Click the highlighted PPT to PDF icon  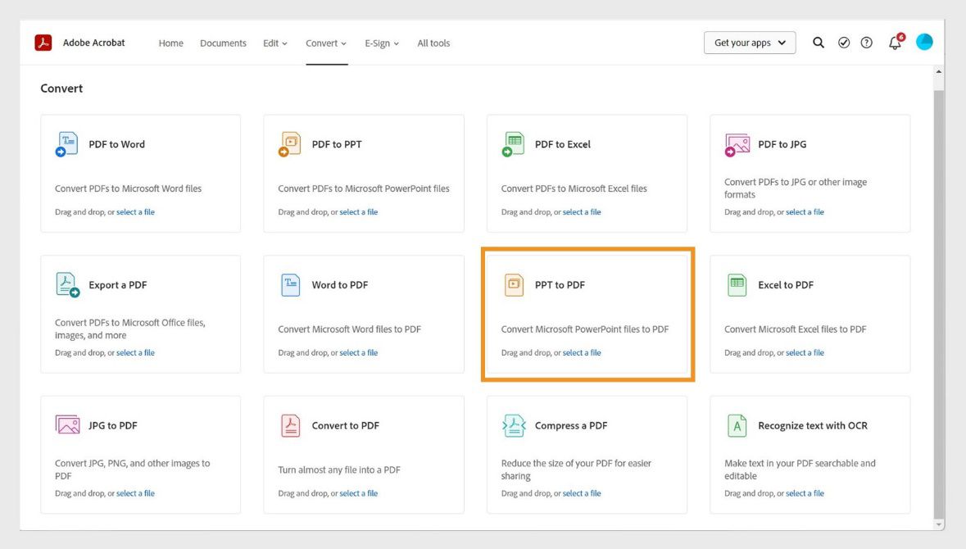pos(513,284)
